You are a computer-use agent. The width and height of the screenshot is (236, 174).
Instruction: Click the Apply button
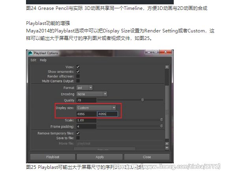(100, 157)
